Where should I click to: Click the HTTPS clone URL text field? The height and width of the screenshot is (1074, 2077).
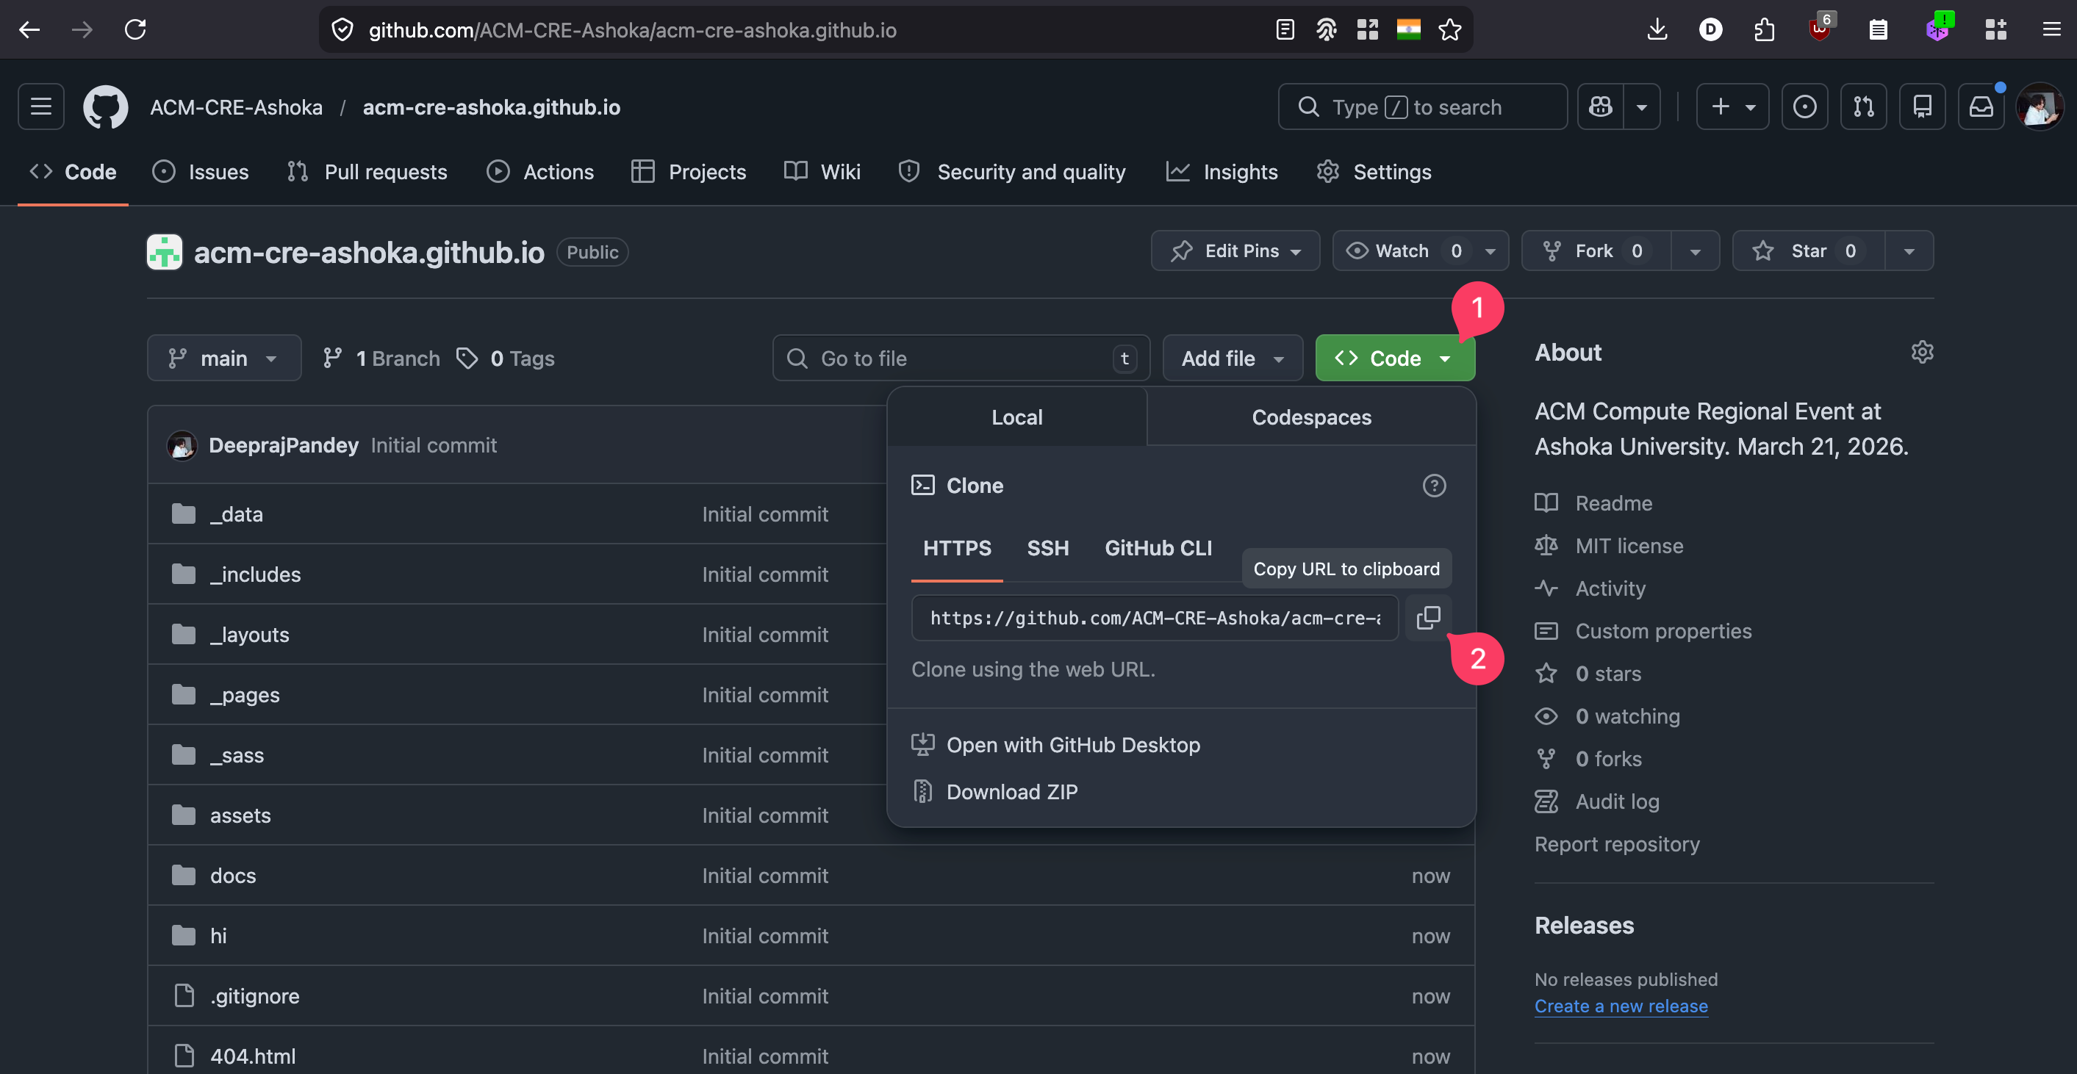[1155, 617]
